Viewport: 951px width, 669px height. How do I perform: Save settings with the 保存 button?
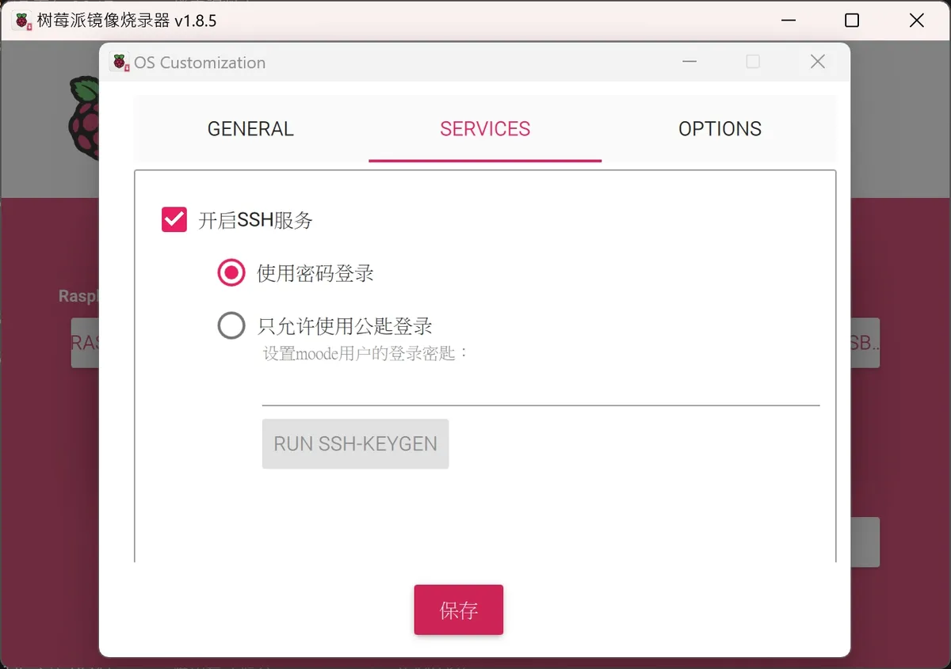pyautogui.click(x=459, y=610)
